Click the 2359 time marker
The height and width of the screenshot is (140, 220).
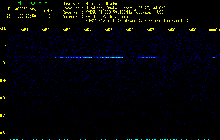click(192, 30)
